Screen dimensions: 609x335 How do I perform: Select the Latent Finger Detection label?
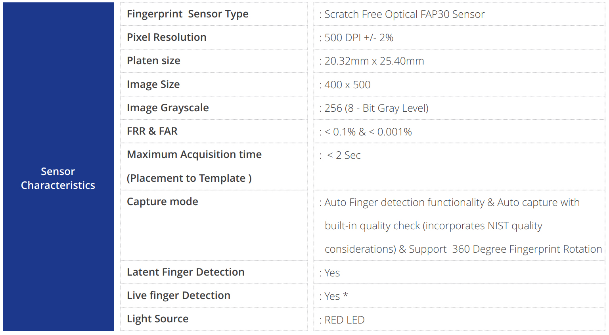pyautogui.click(x=186, y=272)
